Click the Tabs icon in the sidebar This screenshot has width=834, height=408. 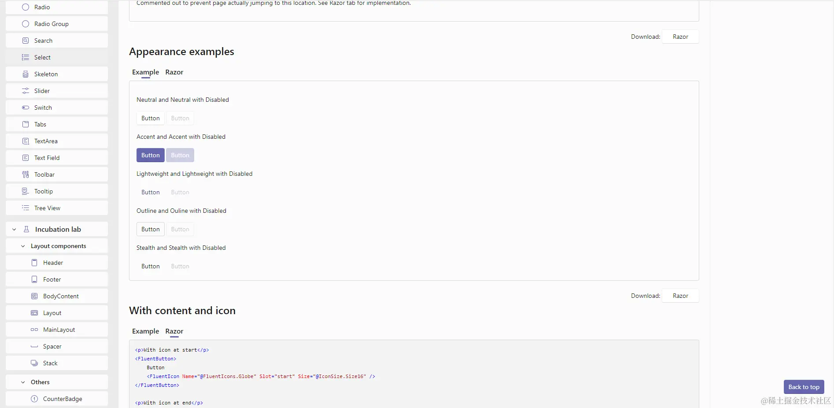[26, 124]
